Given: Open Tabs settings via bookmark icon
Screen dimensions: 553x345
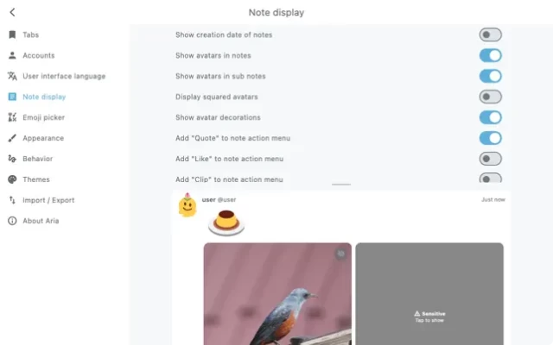Looking at the screenshot, I should pos(12,34).
